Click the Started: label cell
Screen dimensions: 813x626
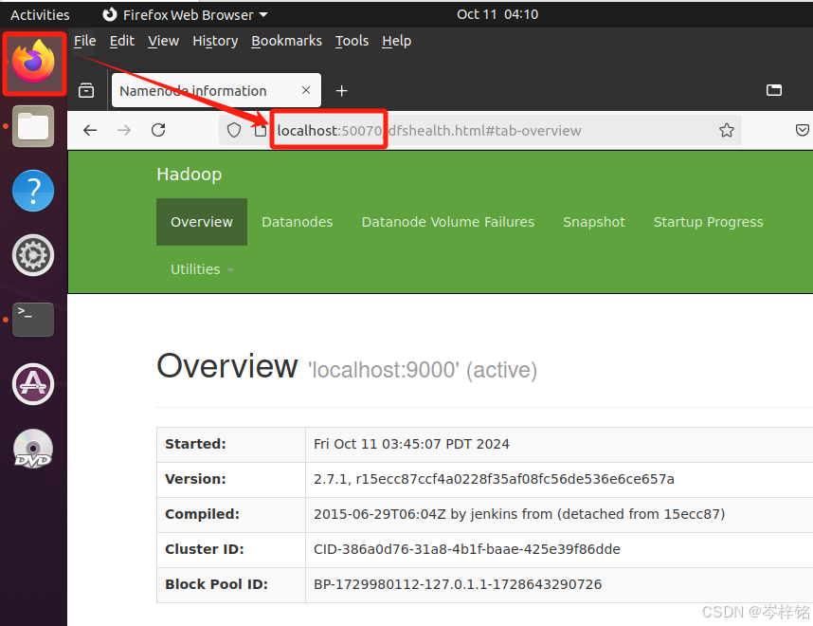point(231,445)
